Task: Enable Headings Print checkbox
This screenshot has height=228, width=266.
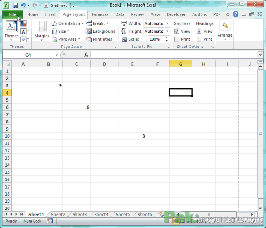Action: (199, 39)
